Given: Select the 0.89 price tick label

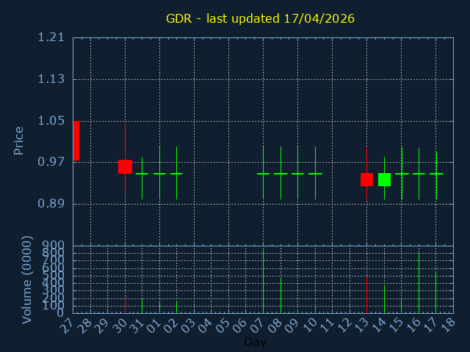Looking at the screenshot, I should point(51,204).
